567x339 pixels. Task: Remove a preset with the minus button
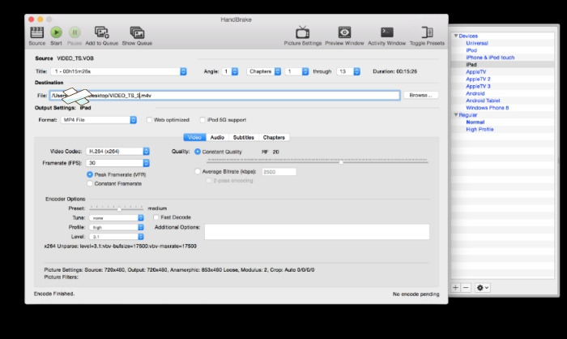[466, 288]
